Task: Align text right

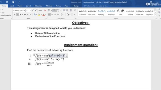Action: (x=55, y=14)
